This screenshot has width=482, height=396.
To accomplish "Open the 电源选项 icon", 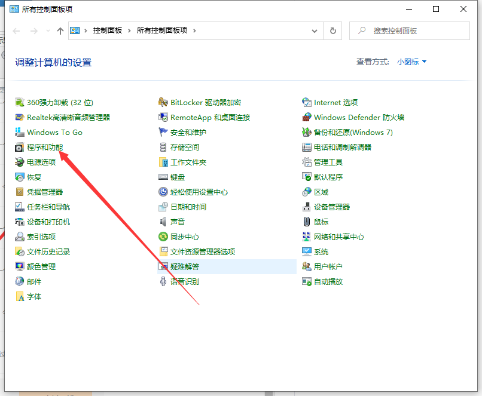I will point(20,162).
